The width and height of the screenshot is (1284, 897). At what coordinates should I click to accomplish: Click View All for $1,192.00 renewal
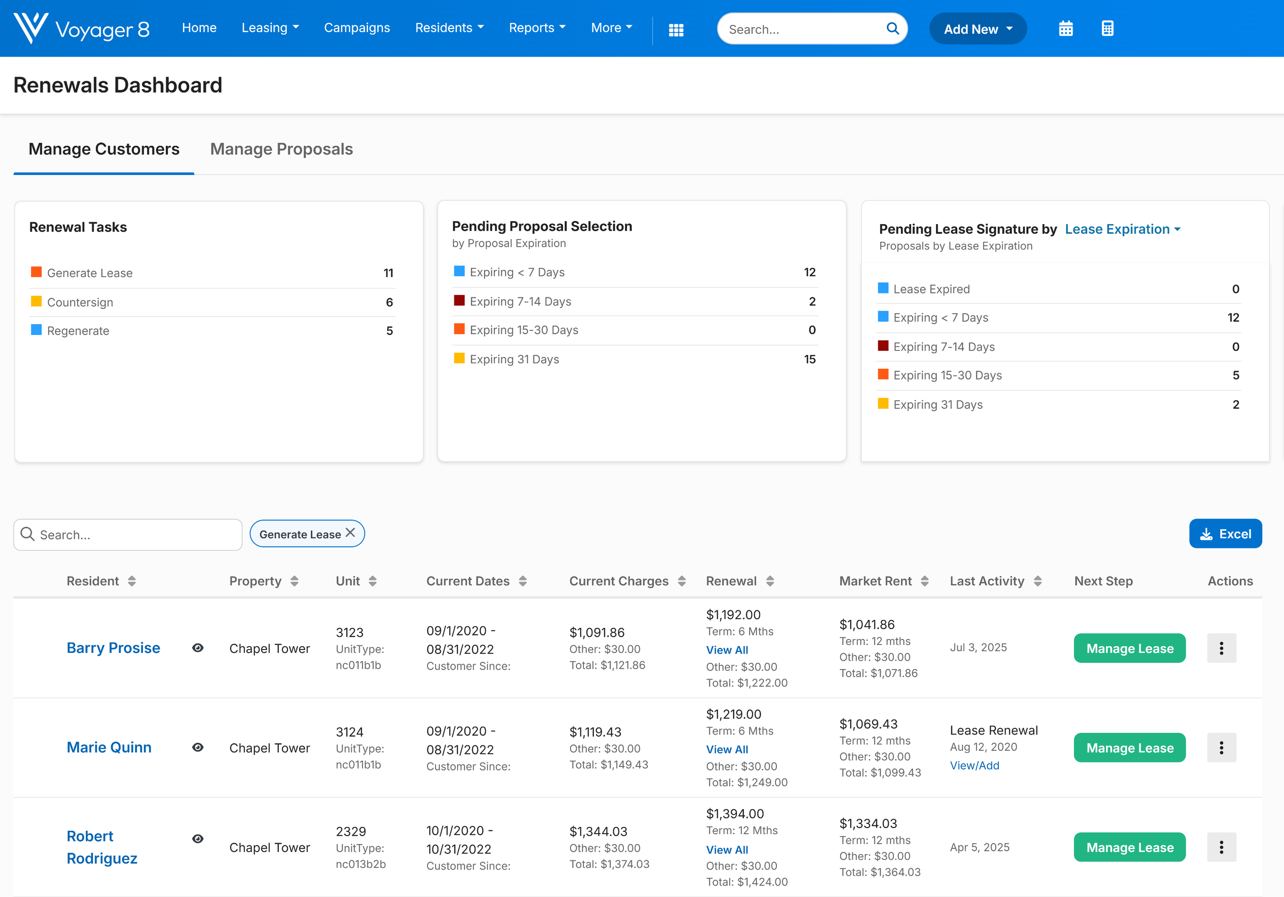[727, 650]
